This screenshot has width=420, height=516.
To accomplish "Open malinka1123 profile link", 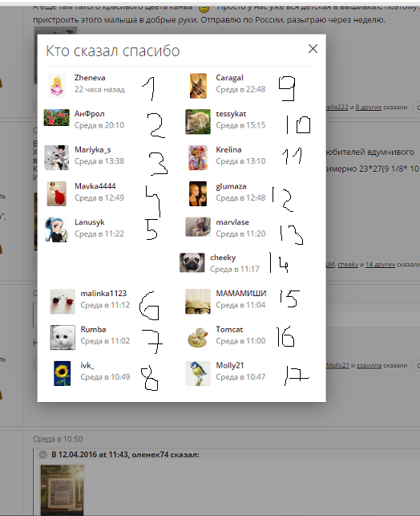I will click(103, 293).
